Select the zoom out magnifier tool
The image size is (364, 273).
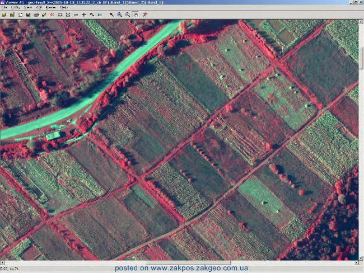(x=128, y=15)
